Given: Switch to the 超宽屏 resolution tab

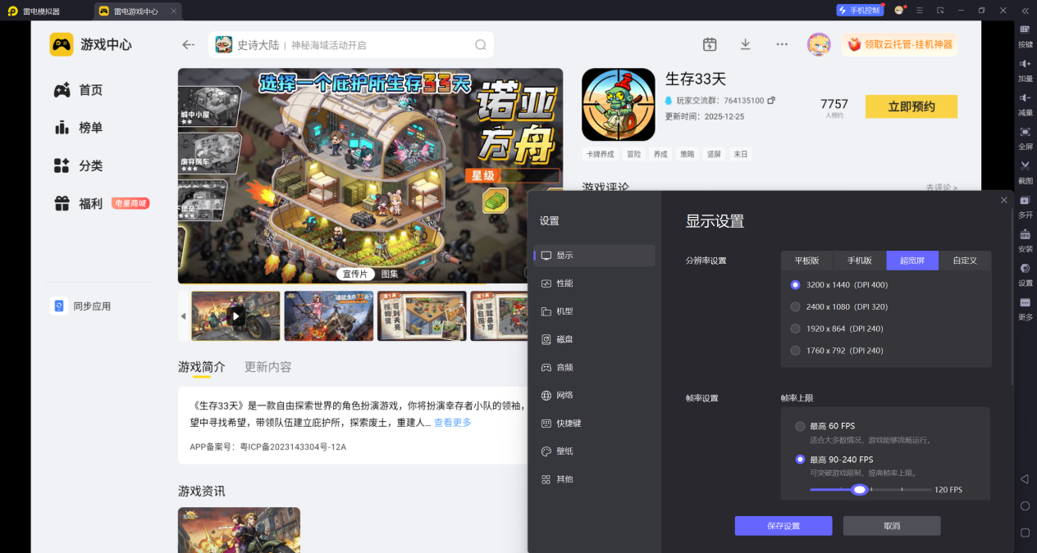Looking at the screenshot, I should click(912, 261).
